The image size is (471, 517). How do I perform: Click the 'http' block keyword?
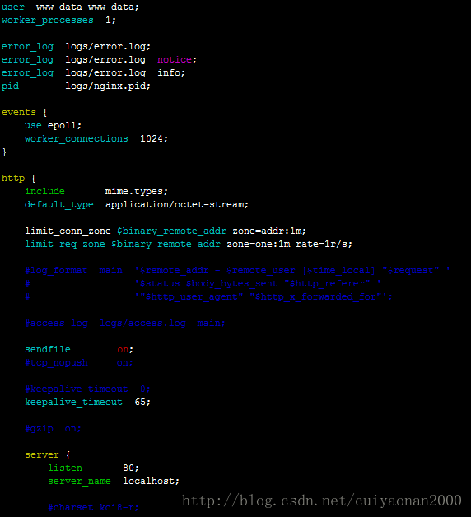click(x=13, y=179)
